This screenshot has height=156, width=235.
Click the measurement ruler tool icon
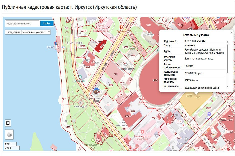coord(8,123)
